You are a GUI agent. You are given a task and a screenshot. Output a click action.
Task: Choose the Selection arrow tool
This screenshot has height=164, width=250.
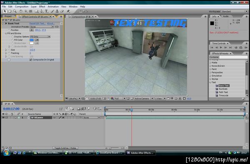[x=5, y=11]
